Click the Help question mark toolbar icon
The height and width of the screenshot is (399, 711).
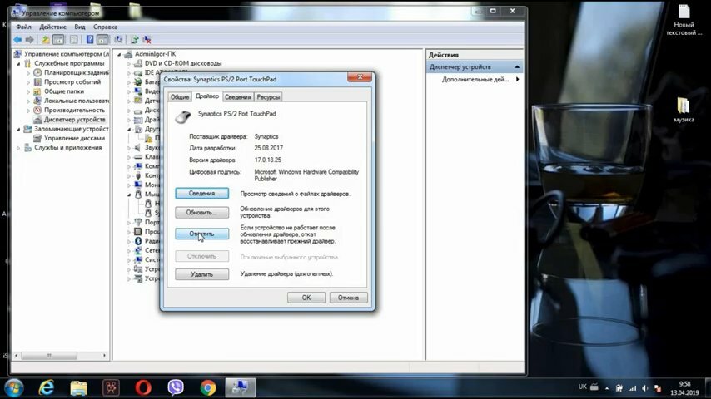pyautogui.click(x=90, y=40)
